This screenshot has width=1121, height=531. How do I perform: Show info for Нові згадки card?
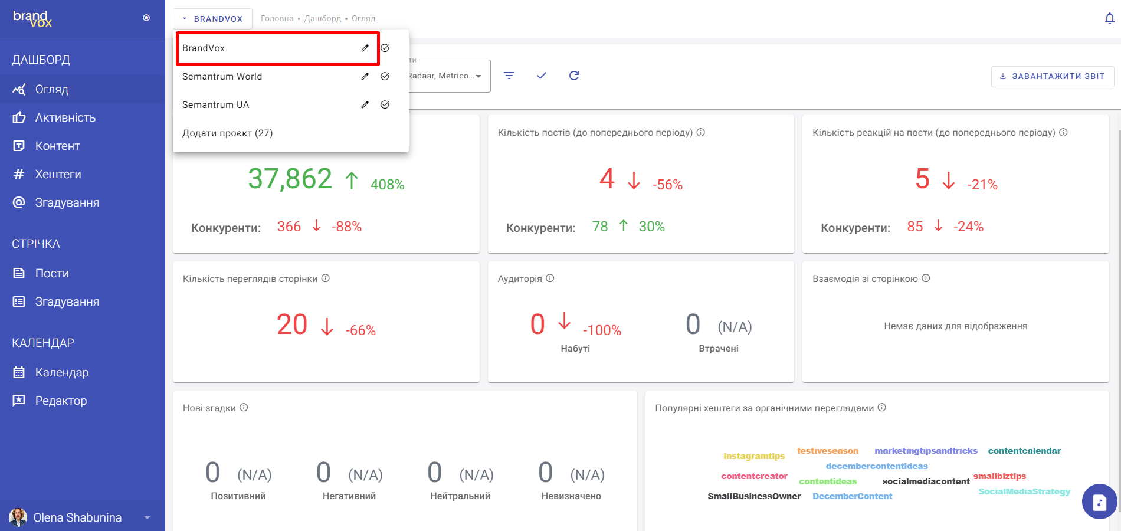(244, 408)
